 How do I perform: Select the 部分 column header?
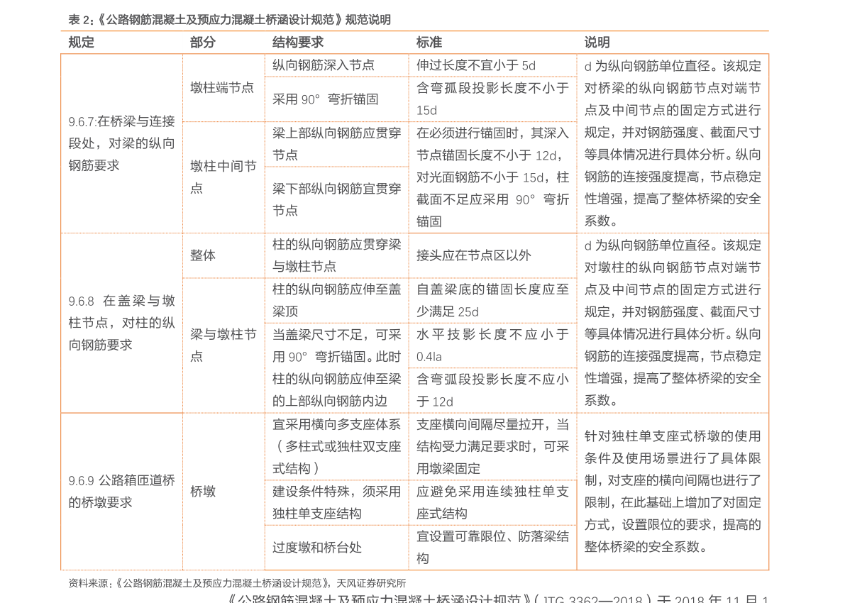pos(203,43)
